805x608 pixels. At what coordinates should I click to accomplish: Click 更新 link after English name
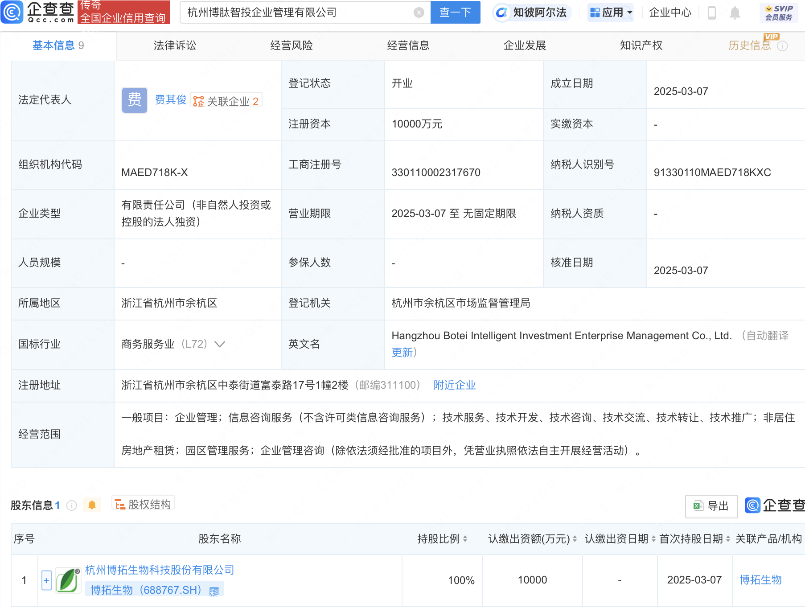402,353
